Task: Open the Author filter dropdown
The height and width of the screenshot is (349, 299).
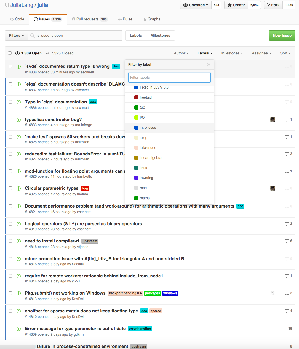Action: [181, 53]
